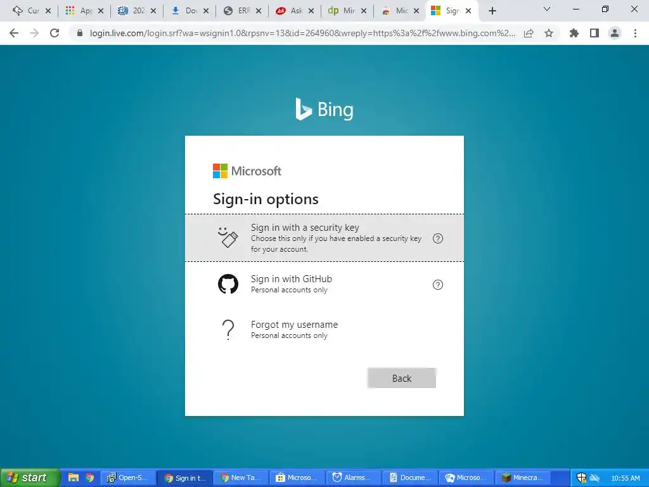This screenshot has width=649, height=487.
Task: Open help for security key option
Action: pyautogui.click(x=437, y=238)
